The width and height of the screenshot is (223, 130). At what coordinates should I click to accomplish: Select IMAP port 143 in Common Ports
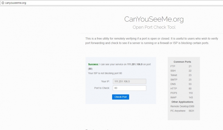point(181,97)
